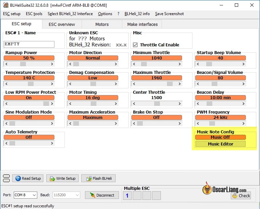Decrease Rampup Power with left arrow
260x209 pixels.
click(x=6, y=64)
